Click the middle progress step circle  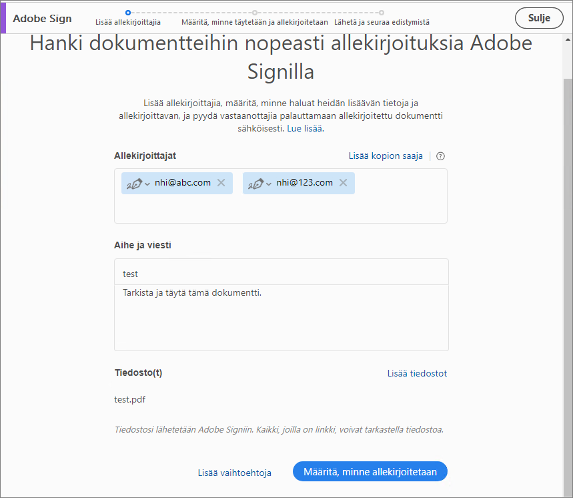click(x=255, y=11)
